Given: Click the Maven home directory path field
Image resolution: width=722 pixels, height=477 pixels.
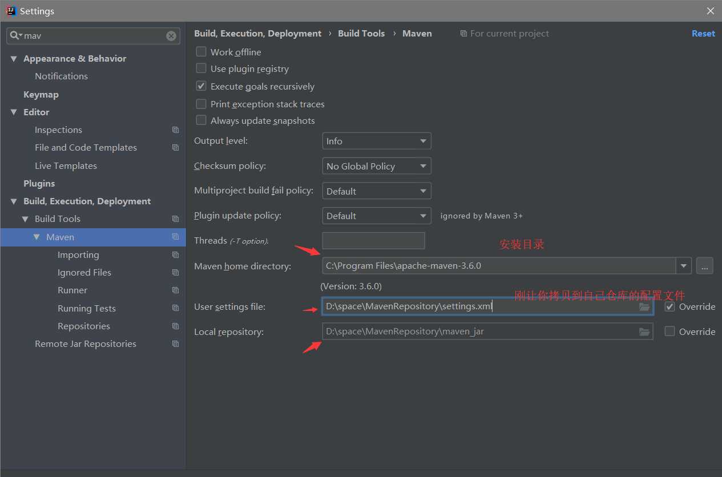Looking at the screenshot, I should point(499,266).
